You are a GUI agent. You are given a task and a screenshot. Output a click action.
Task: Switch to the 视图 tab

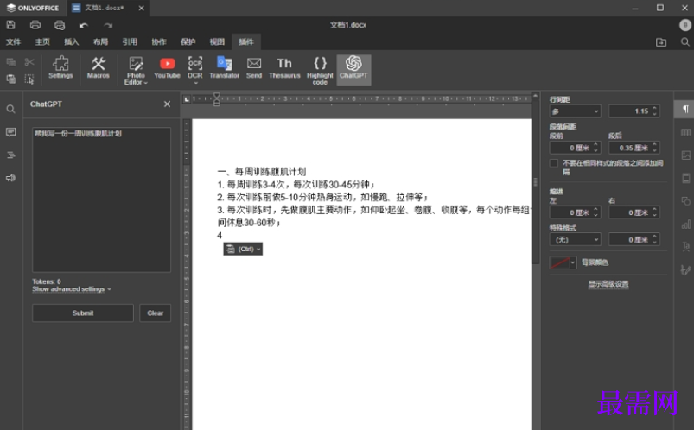coord(217,42)
